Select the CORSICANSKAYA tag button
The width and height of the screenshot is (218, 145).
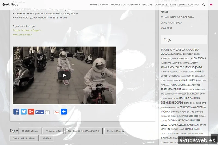[30, 131]
